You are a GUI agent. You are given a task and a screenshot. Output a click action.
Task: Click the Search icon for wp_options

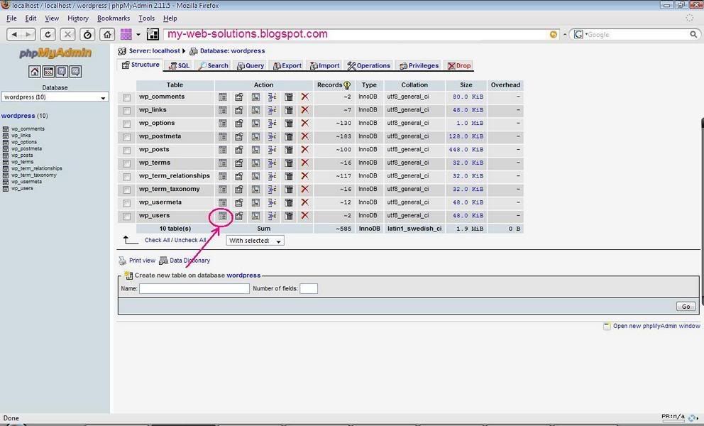tap(255, 123)
